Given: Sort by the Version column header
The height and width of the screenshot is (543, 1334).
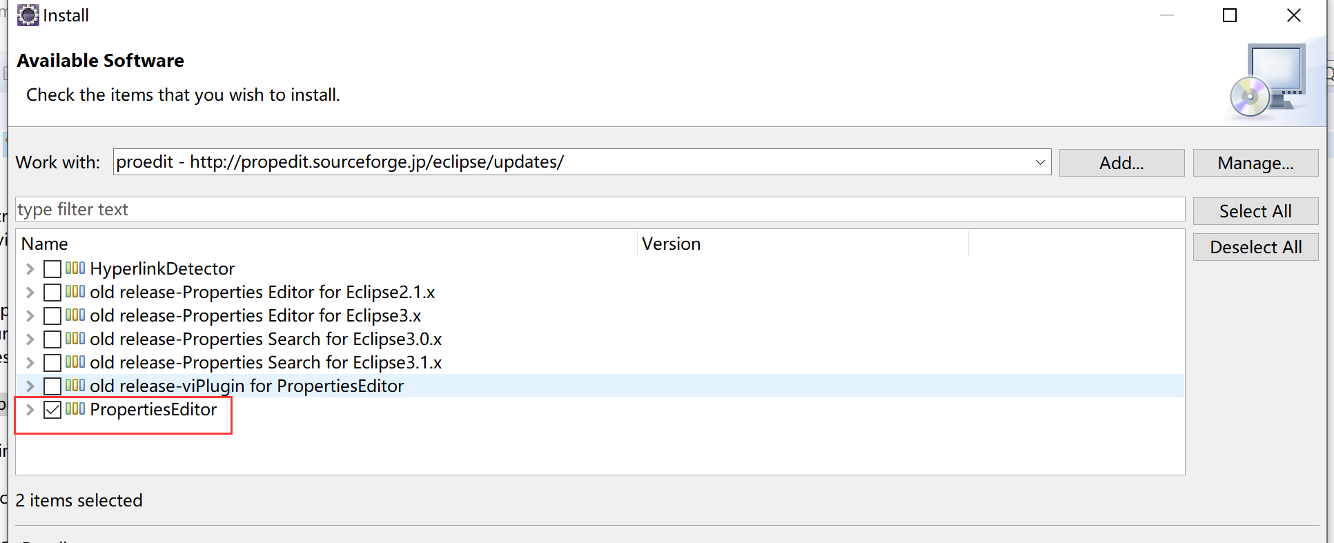Looking at the screenshot, I should (803, 244).
